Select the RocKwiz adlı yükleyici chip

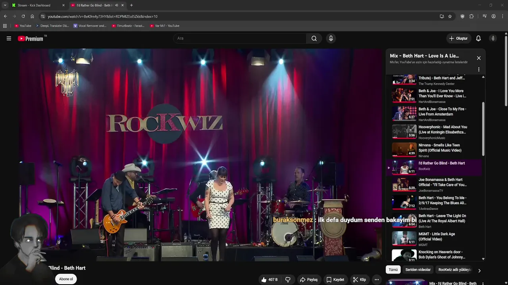(x=455, y=270)
